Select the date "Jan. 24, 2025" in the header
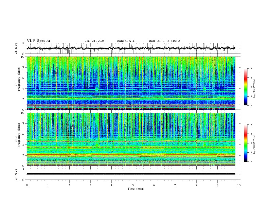The width and height of the screenshot is (269, 208). (x=95, y=41)
